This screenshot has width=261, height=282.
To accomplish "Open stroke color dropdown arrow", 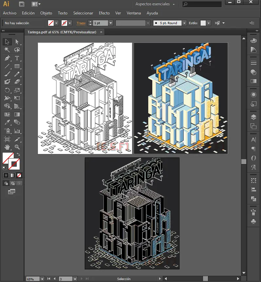I will 70,23.
